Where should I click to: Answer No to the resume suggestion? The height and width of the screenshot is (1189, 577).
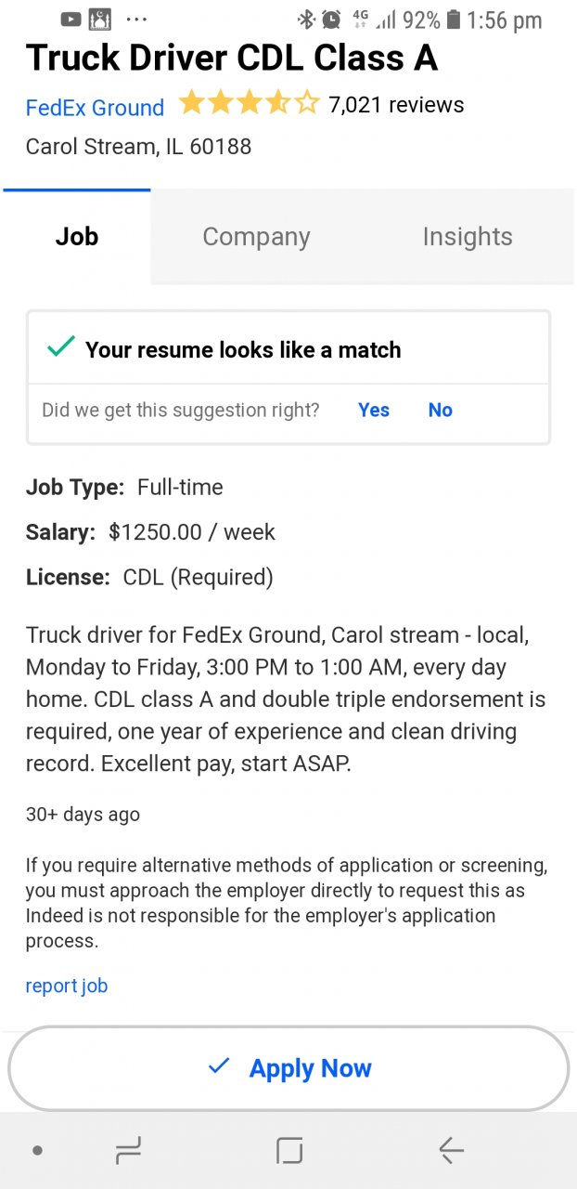(440, 410)
